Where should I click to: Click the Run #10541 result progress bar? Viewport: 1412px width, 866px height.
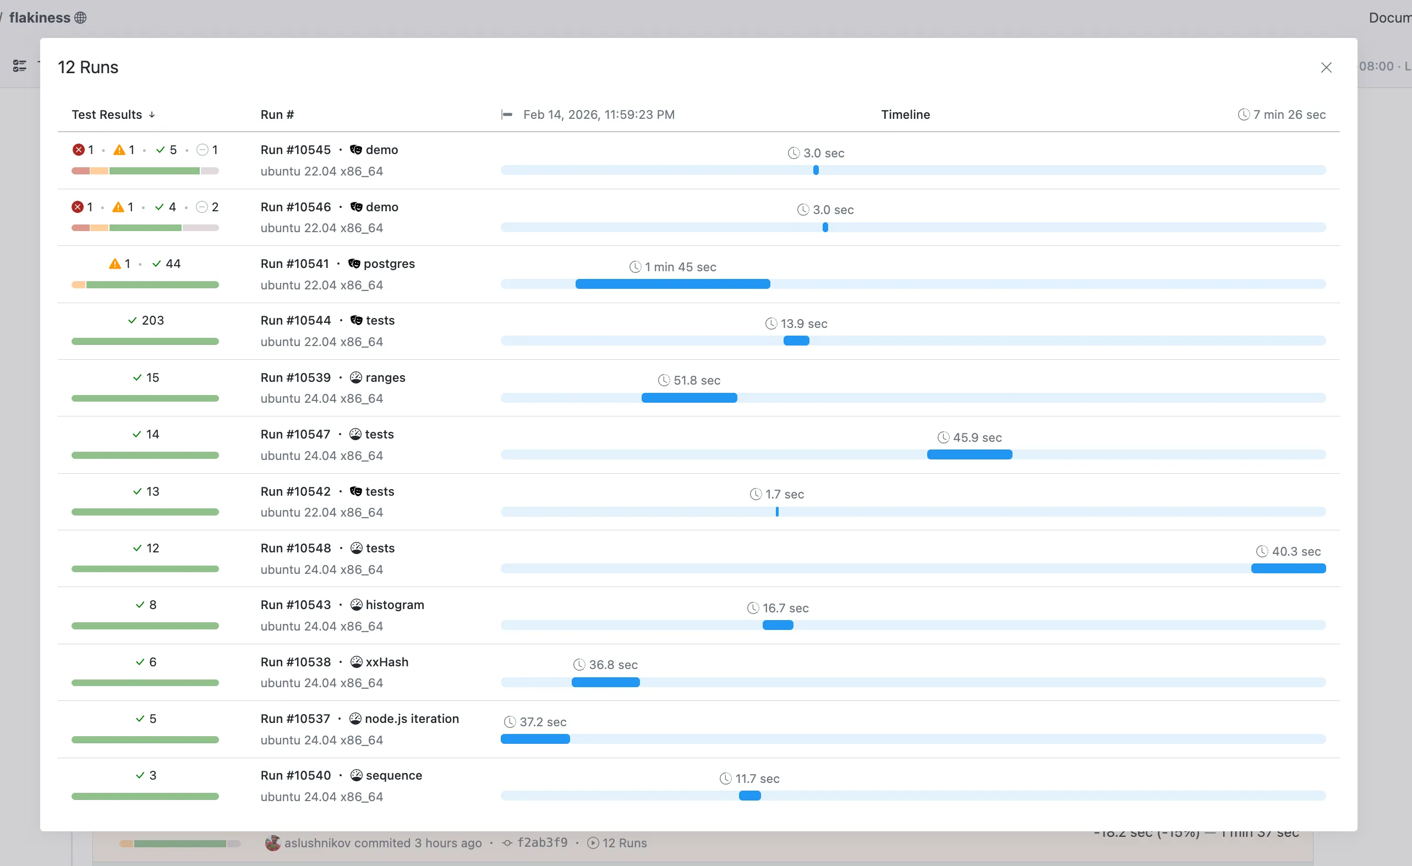[x=145, y=285]
